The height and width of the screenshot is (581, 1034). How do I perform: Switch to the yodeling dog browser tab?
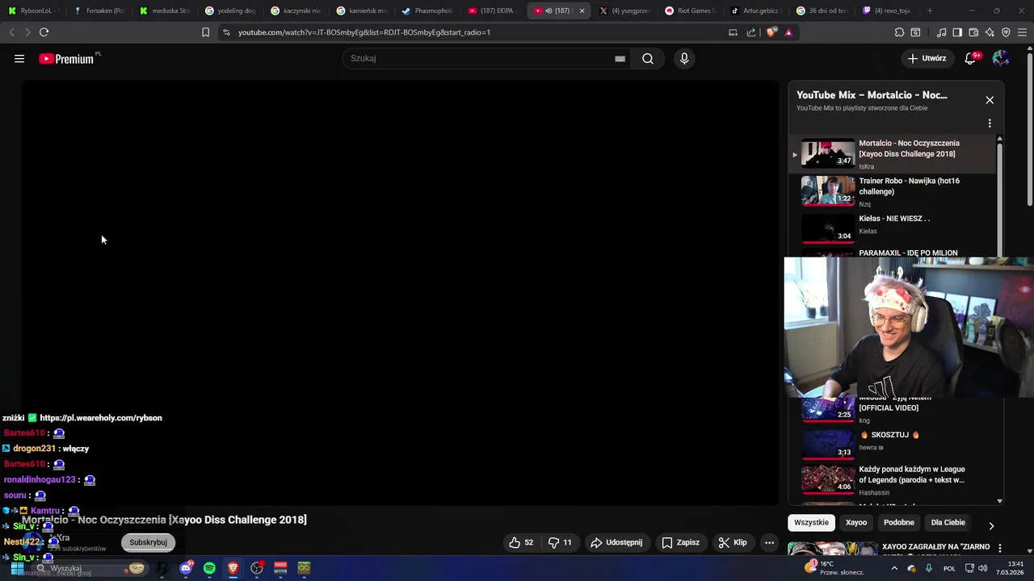click(x=230, y=10)
